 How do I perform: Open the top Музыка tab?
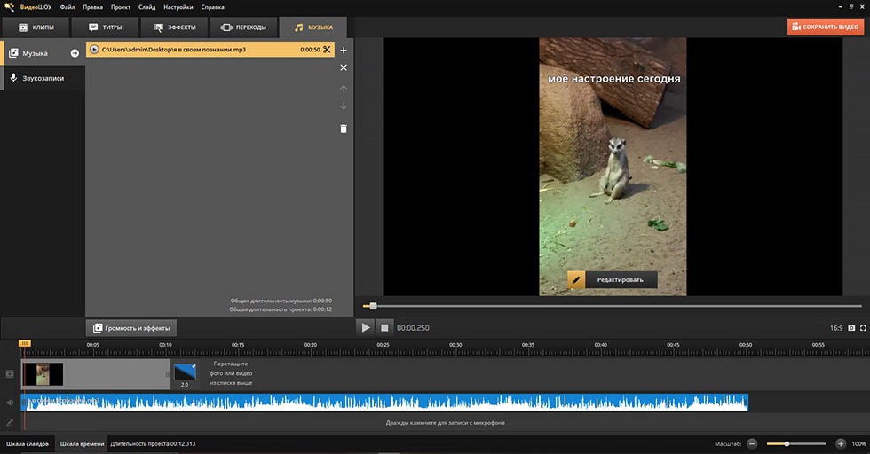click(x=313, y=27)
